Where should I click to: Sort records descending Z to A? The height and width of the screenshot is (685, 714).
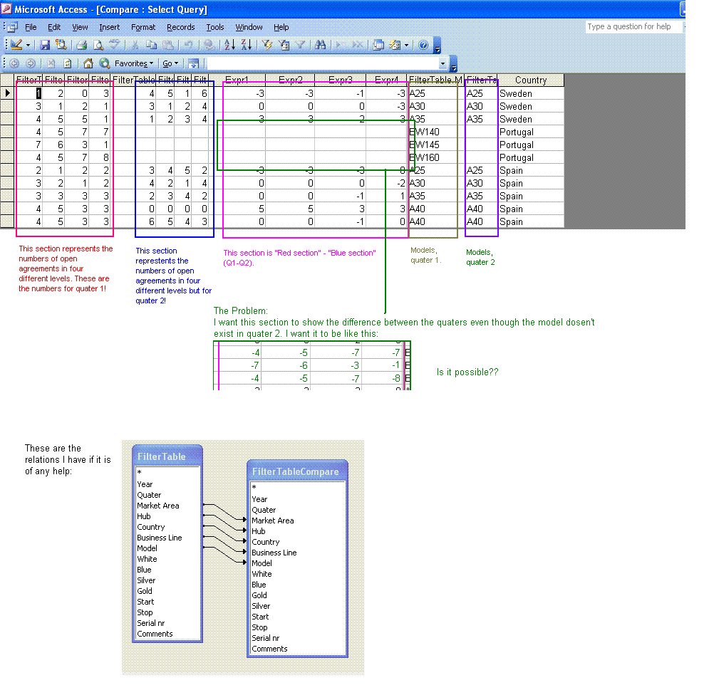tap(247, 45)
